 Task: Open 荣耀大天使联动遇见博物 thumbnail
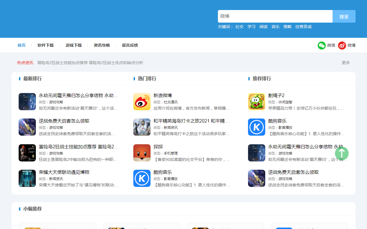(27, 178)
